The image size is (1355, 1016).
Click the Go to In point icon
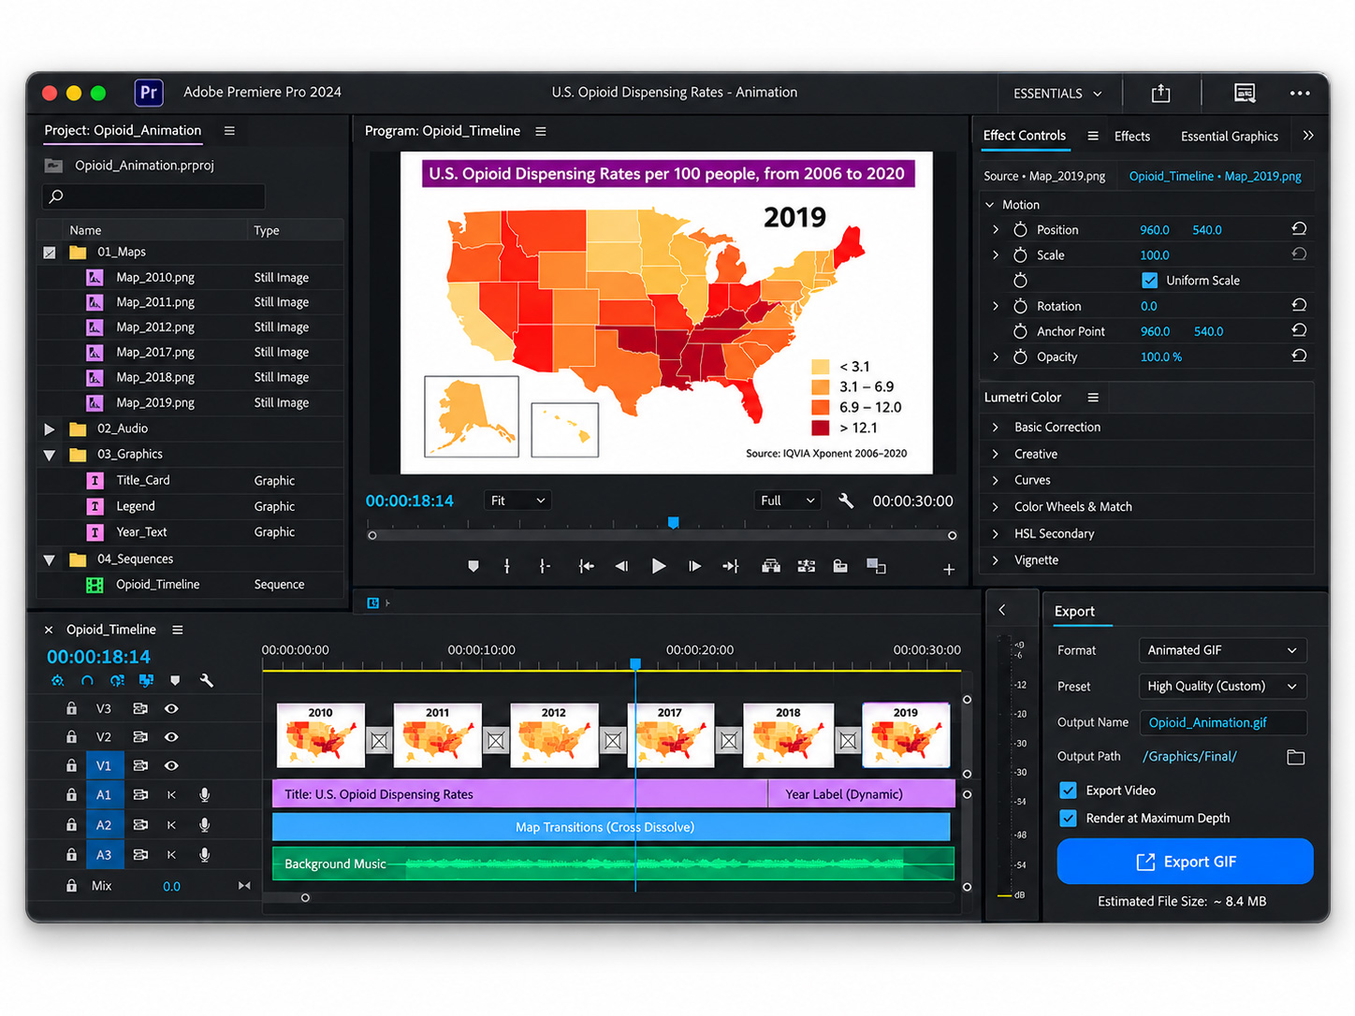click(586, 566)
